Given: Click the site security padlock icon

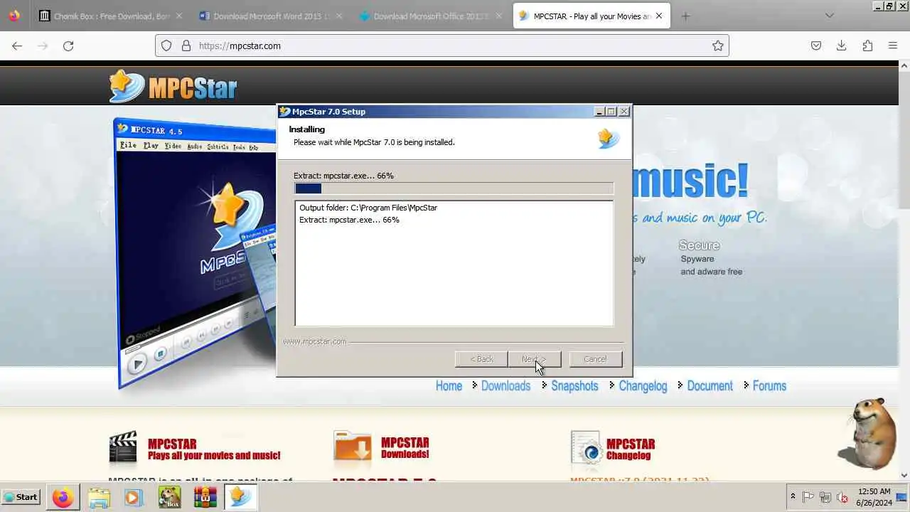Looking at the screenshot, I should coord(186,46).
